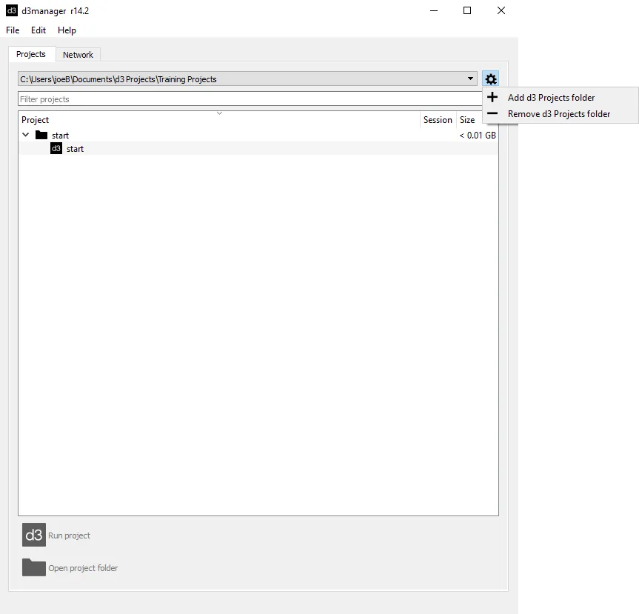639x614 pixels.
Task: Click the sort chevron above the project list
Action: coord(219,112)
